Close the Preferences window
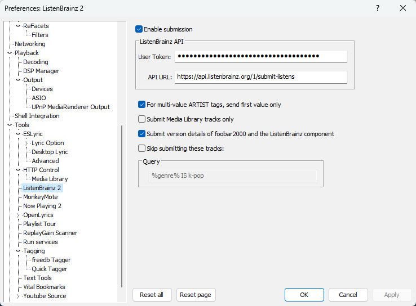The width and height of the screenshot is (416, 306). pos(403,8)
